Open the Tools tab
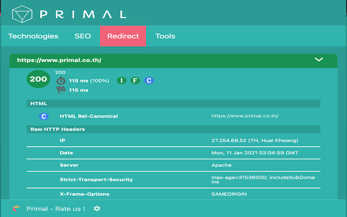Image resolution: width=347 pixels, height=217 pixels. tap(165, 36)
